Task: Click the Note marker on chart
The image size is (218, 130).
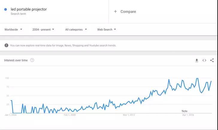Action: [x=184, y=111]
